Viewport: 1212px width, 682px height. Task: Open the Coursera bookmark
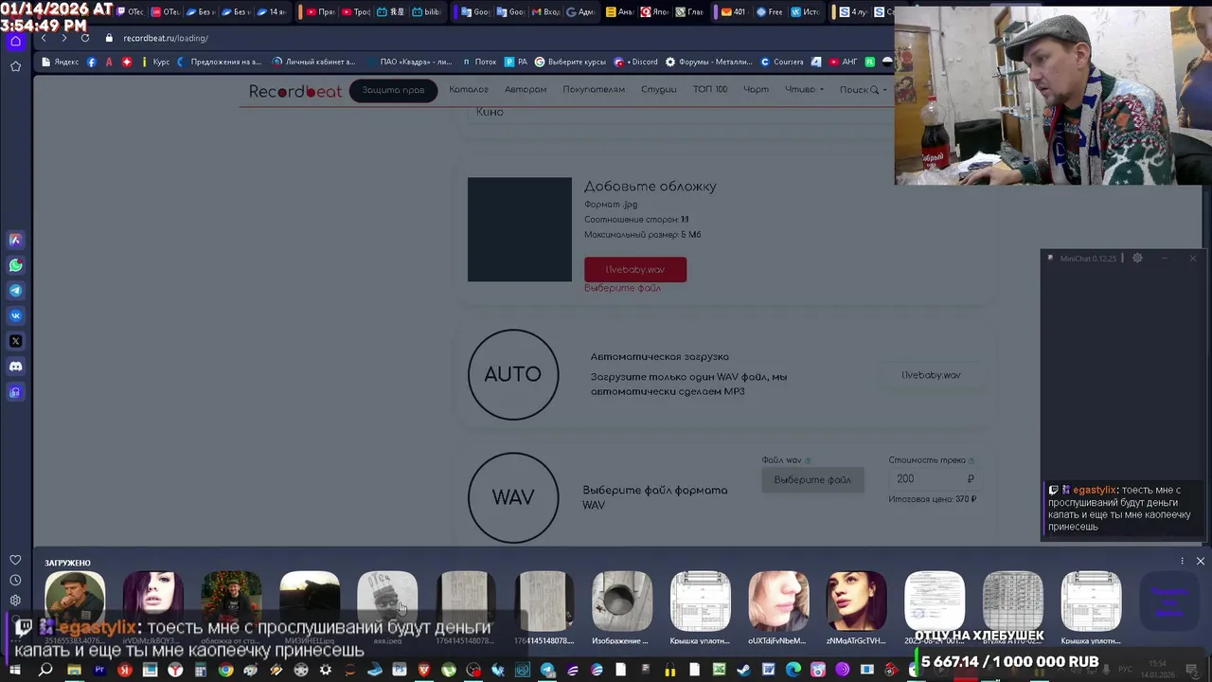tap(782, 62)
